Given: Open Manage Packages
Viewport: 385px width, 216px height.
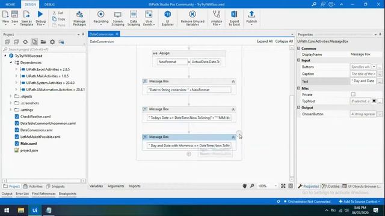Looking at the screenshot, I should pyautogui.click(x=79, y=18).
